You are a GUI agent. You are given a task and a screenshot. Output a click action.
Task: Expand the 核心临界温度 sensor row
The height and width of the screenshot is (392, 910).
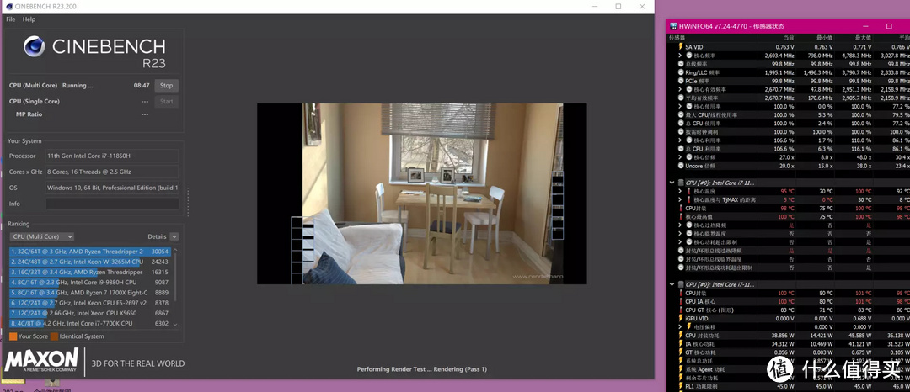tap(680, 233)
